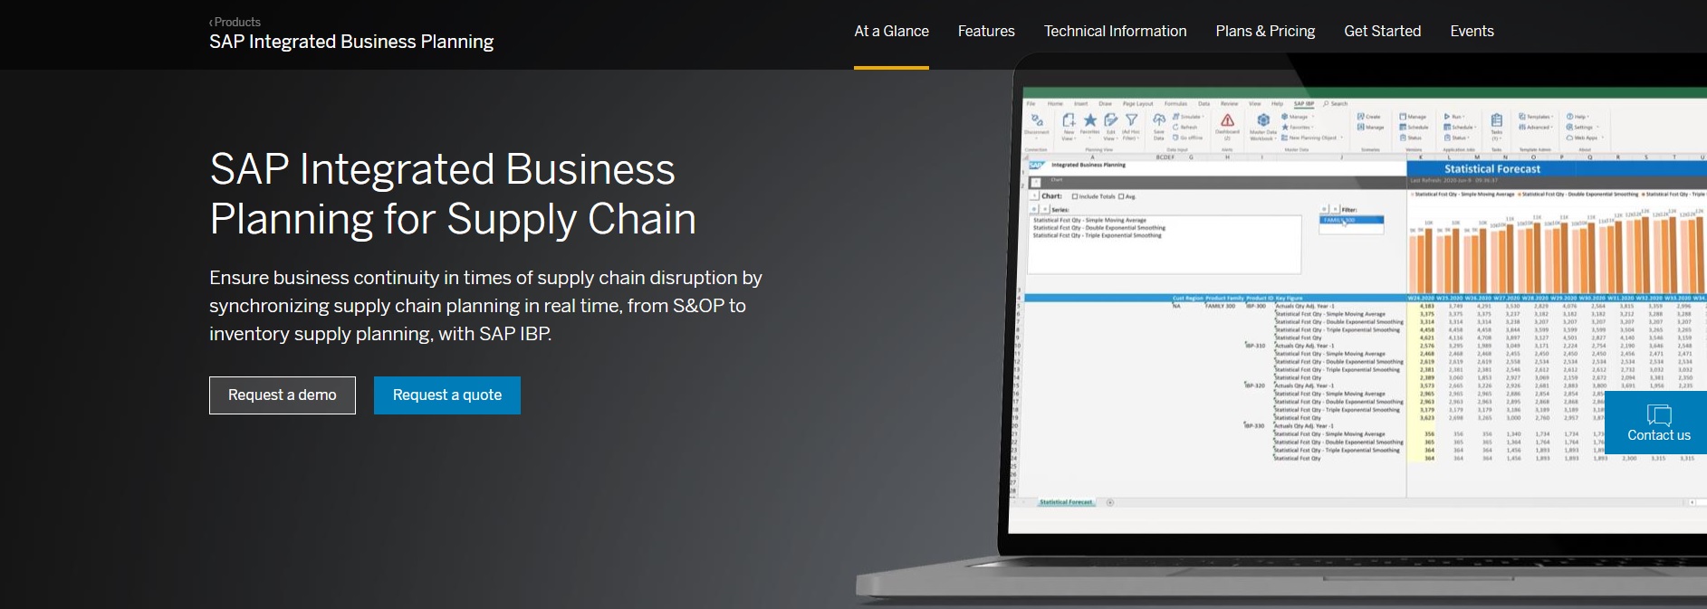Select the Formulas ribbon tab
1707x609 pixels.
(x=1175, y=104)
